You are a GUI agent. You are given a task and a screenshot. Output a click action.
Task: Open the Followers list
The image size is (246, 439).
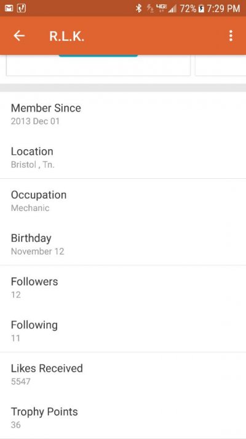pos(123,287)
